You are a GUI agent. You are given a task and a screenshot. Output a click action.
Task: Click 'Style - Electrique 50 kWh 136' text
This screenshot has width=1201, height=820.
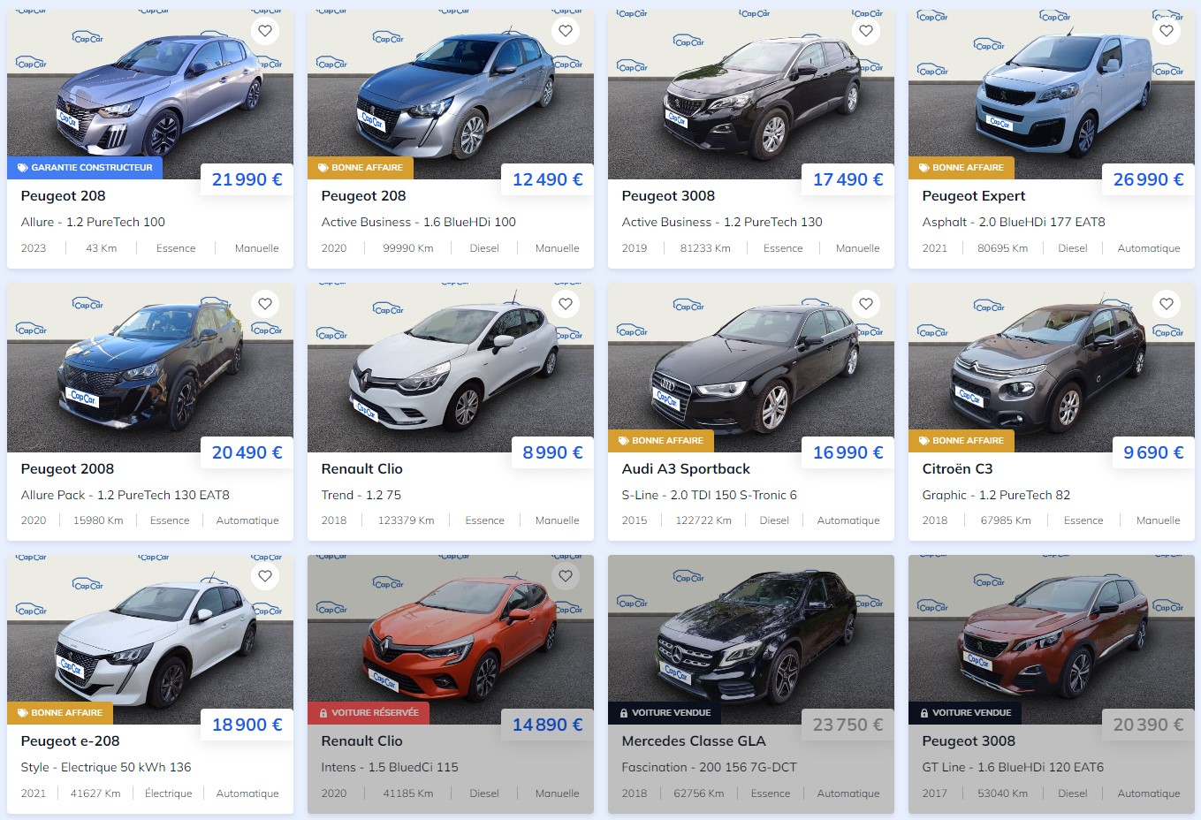pos(106,767)
